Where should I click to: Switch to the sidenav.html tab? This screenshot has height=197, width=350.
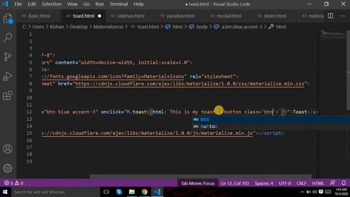pyautogui.click(x=131, y=16)
